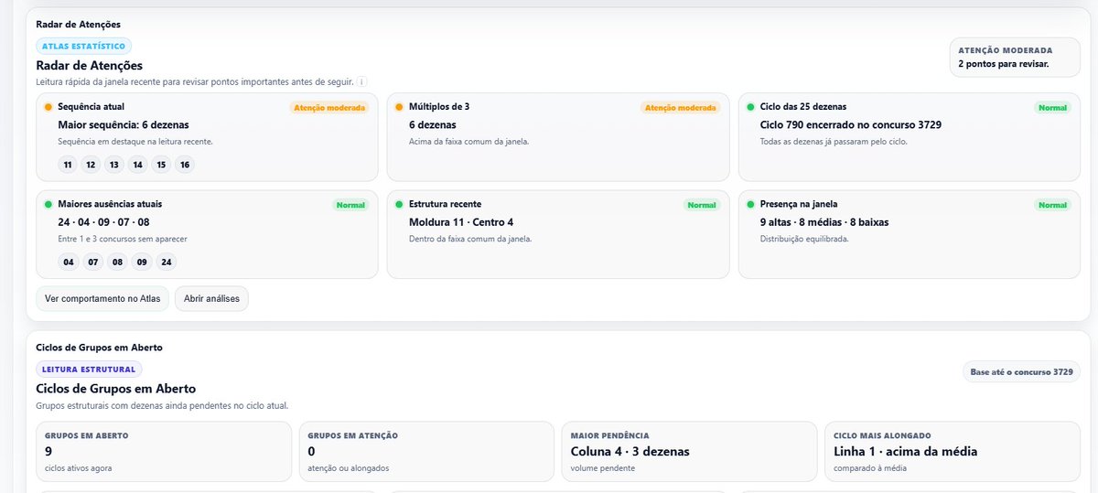Click the Coluna 4 · 3 dezenas value

click(x=630, y=451)
